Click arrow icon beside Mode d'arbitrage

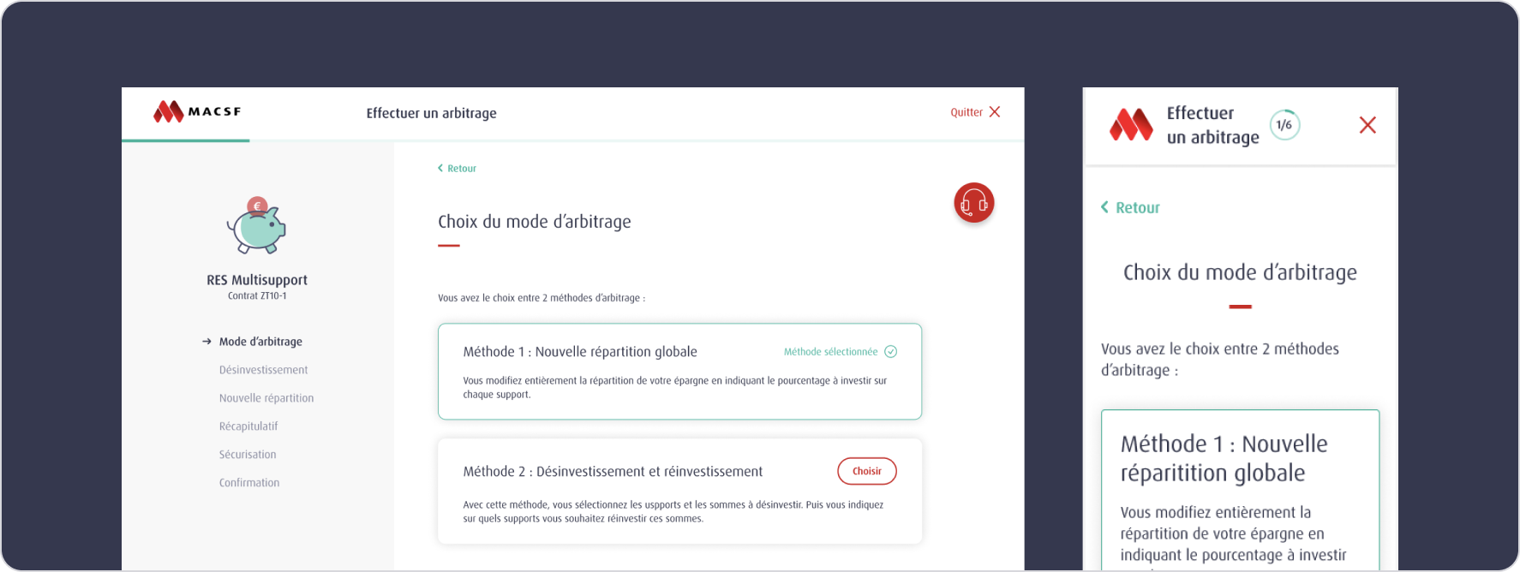tap(206, 342)
